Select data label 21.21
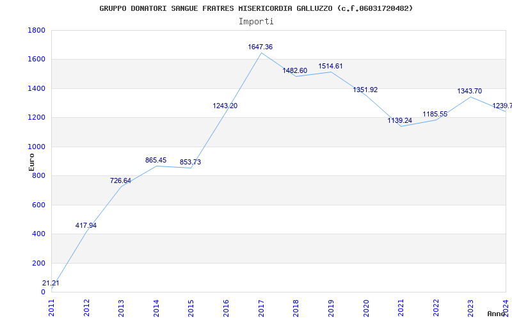 click(51, 283)
